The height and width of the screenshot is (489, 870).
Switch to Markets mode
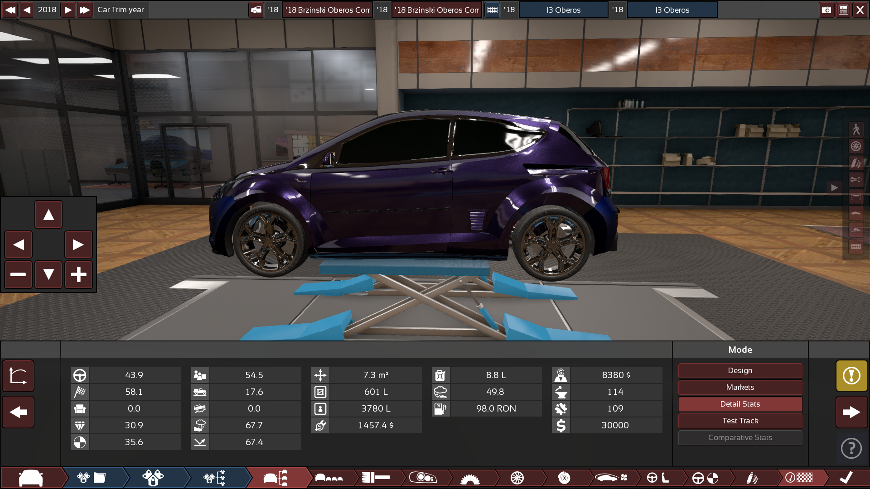point(740,387)
